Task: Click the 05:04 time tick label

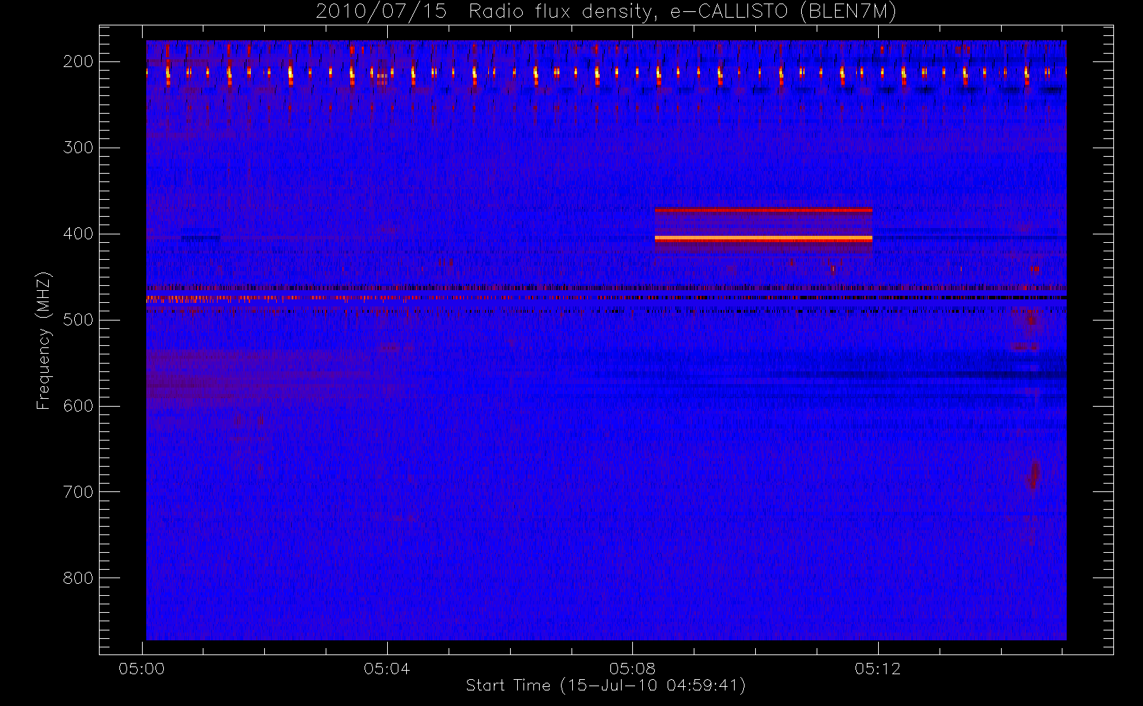Action: coord(386,668)
